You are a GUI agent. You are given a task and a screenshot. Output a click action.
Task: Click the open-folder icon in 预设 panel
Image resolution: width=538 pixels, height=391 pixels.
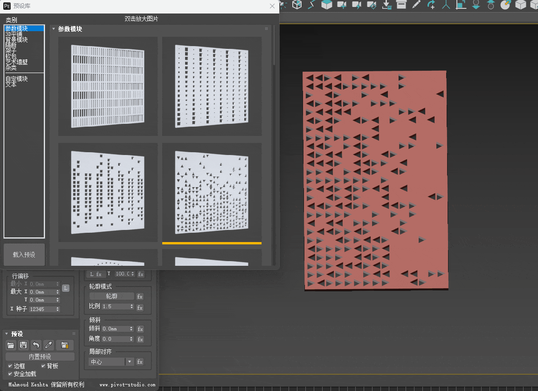coord(11,345)
